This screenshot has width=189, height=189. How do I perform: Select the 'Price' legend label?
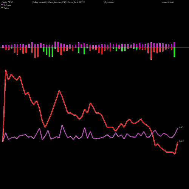6,8
